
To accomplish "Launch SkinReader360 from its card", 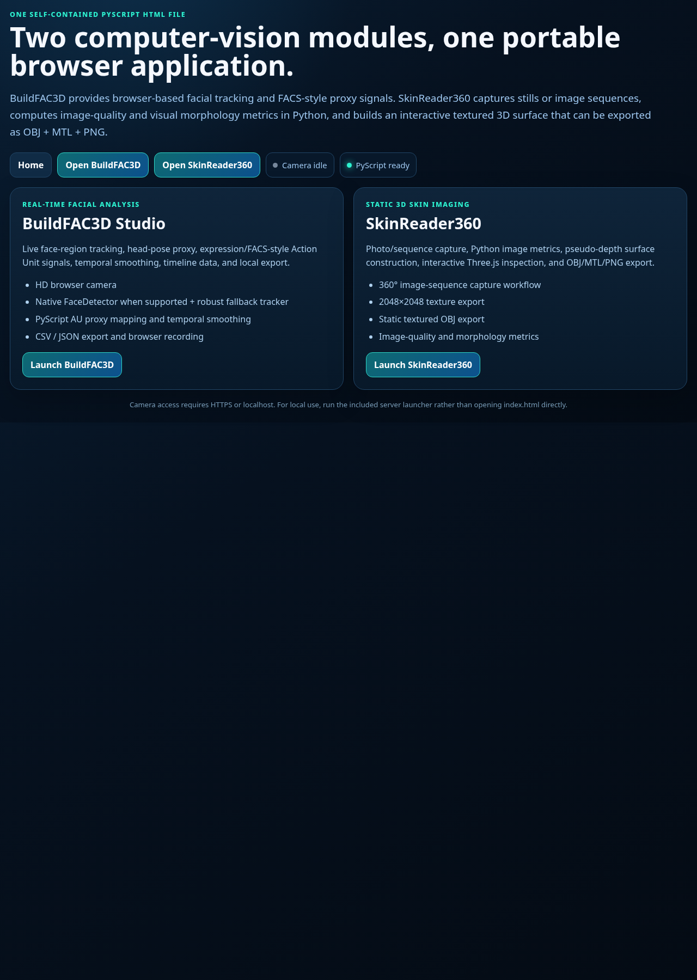I will 423,365.
